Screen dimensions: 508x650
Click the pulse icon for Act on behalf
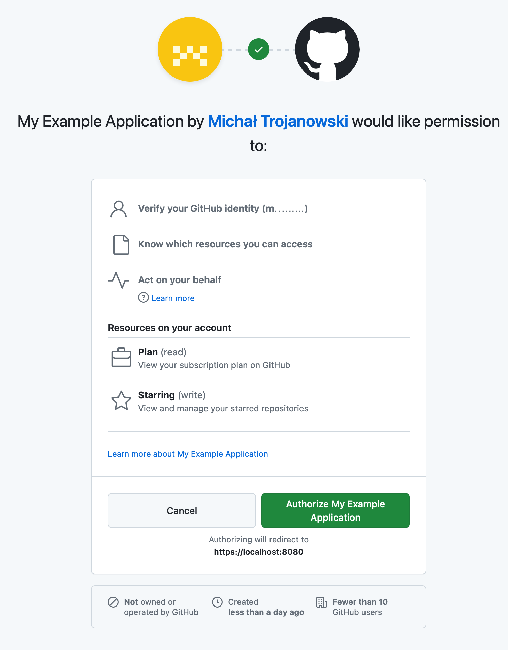pyautogui.click(x=119, y=280)
